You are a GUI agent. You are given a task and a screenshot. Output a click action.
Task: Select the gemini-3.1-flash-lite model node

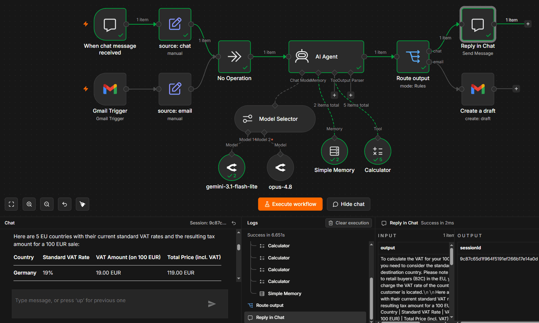(232, 167)
